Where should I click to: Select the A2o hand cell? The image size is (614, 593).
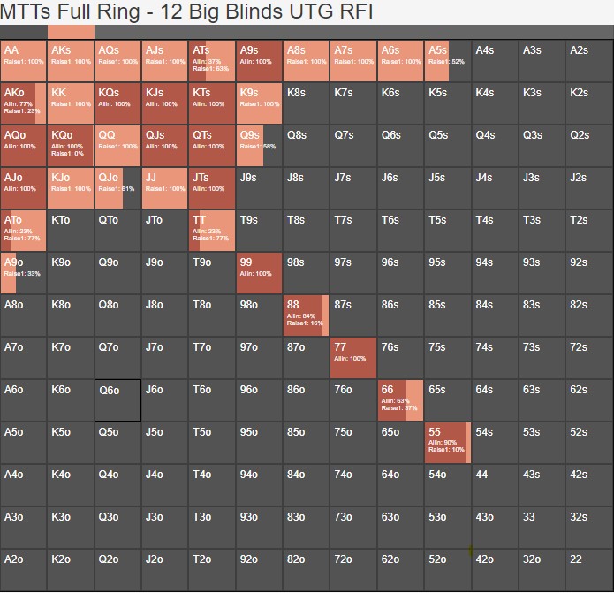(24, 570)
